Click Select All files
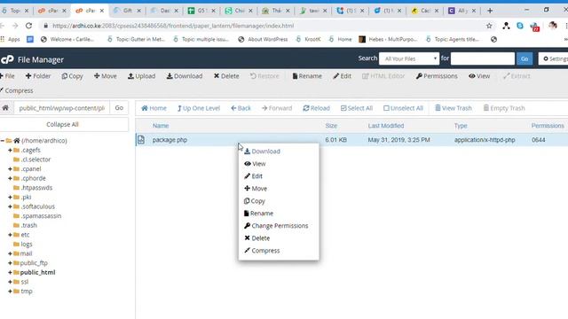568x319 pixels. pos(357,108)
